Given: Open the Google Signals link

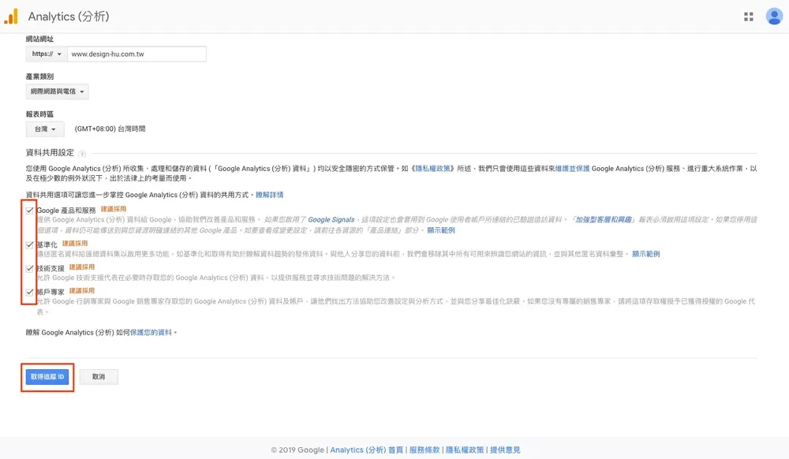Looking at the screenshot, I should [x=331, y=220].
